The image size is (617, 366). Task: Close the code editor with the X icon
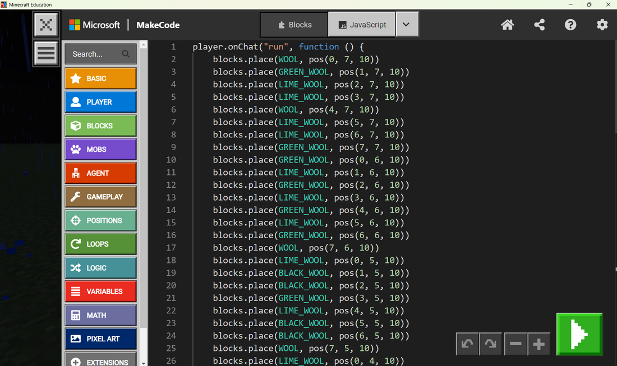click(x=46, y=25)
